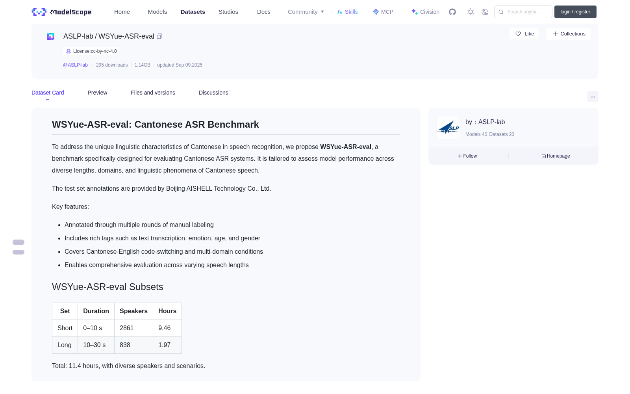Switch language with the translate icon
Screen dimensions: 630x394
coord(485,12)
